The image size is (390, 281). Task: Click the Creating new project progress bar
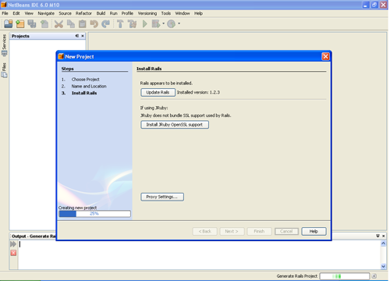(x=94, y=214)
